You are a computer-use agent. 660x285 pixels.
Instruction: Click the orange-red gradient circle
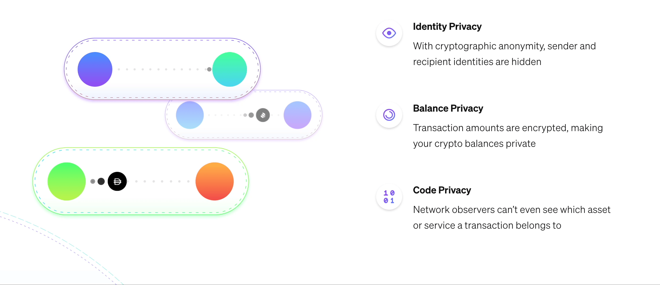(214, 182)
